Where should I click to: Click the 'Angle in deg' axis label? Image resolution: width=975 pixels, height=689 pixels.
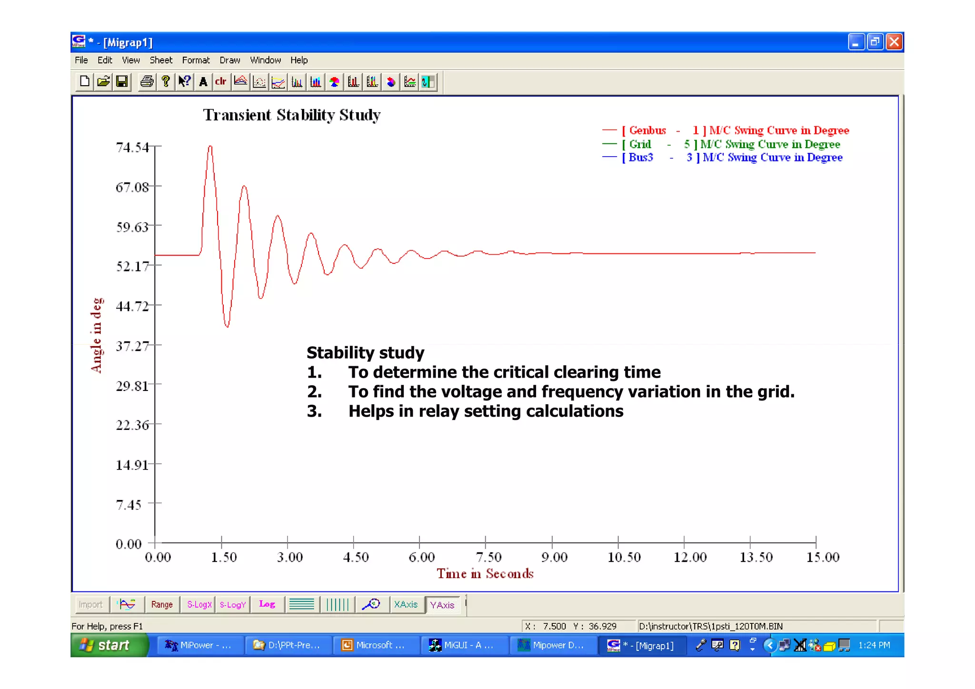[97, 335]
